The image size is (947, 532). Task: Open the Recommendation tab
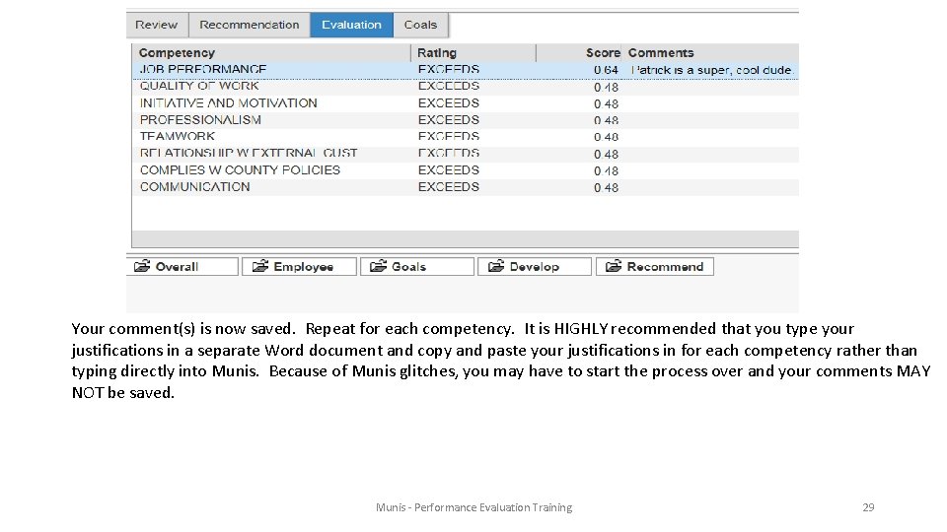click(x=250, y=25)
